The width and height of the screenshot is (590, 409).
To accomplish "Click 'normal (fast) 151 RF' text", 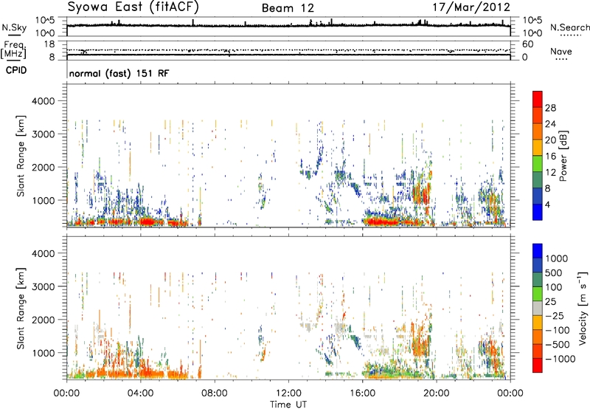I will click(x=119, y=73).
